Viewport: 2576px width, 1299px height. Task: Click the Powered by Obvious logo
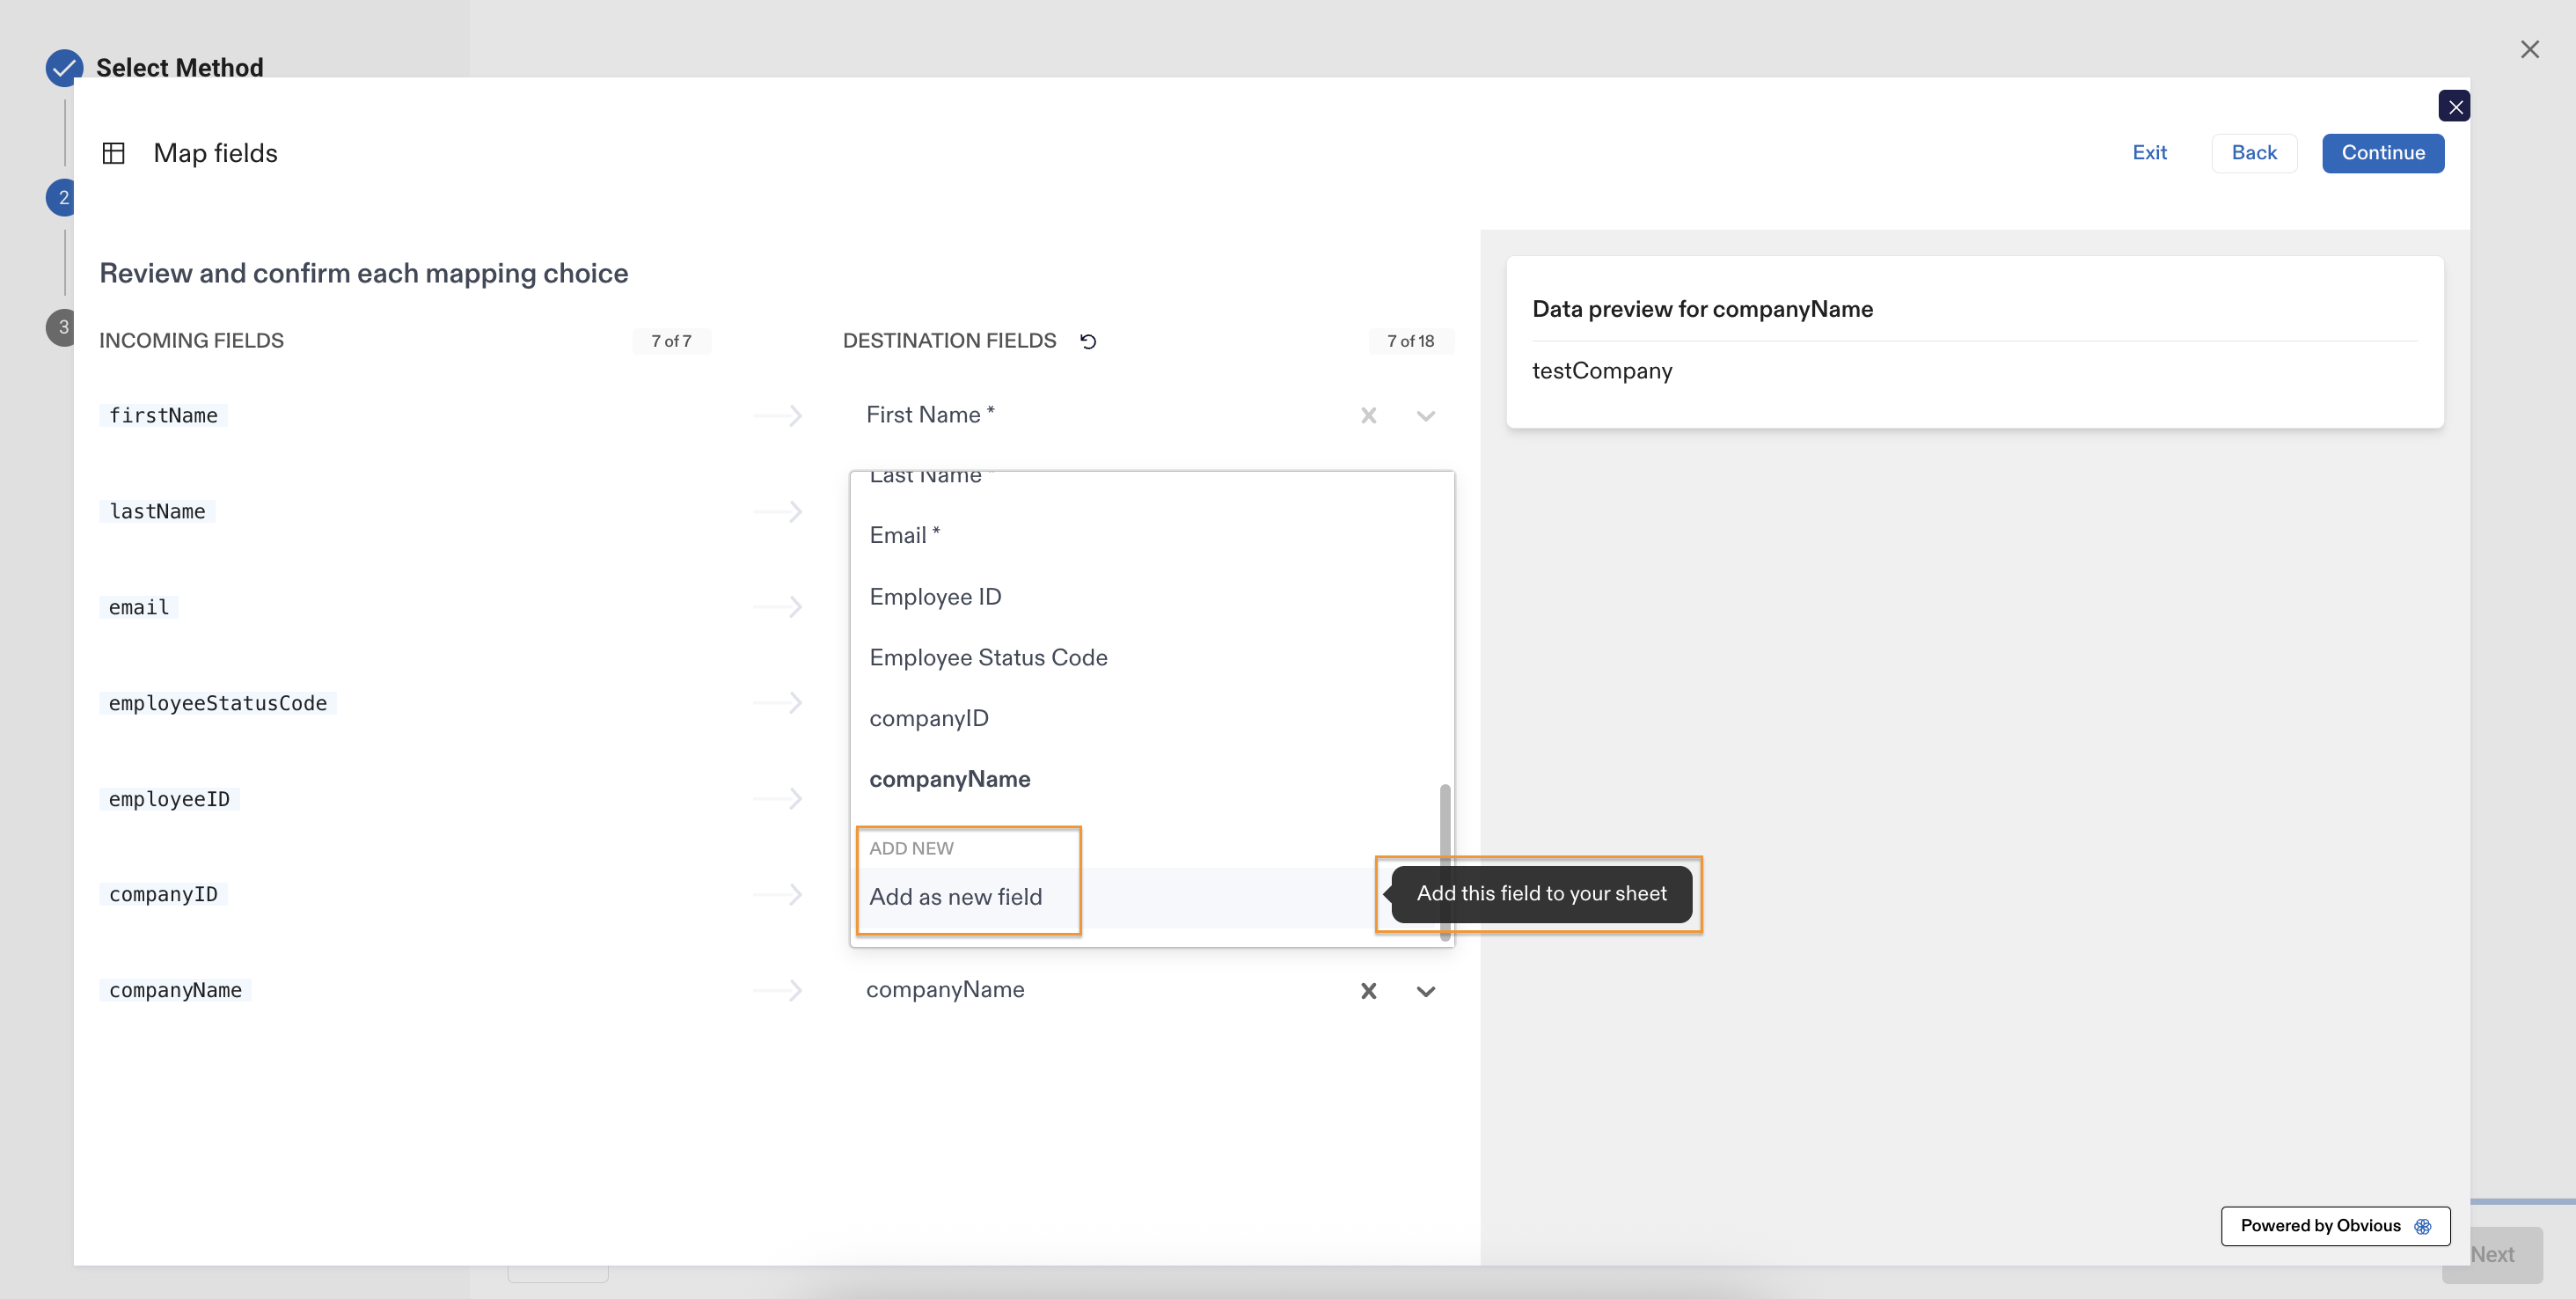point(2422,1226)
